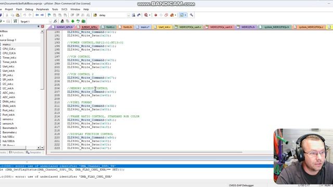
Task: Close the Project pane
Action: tap(43, 26)
